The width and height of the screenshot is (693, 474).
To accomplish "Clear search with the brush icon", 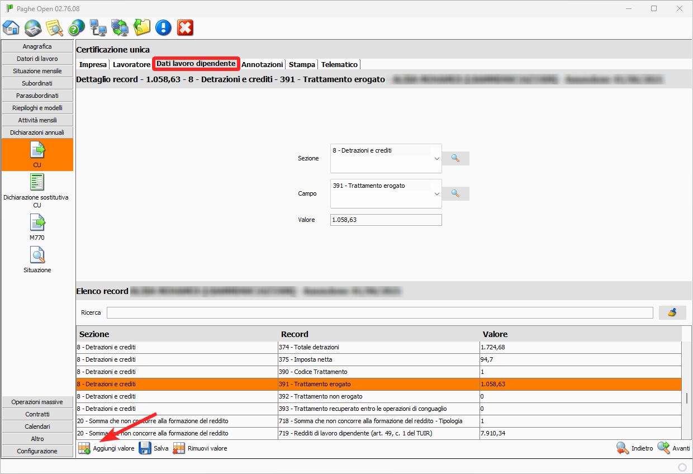I will pyautogui.click(x=672, y=312).
